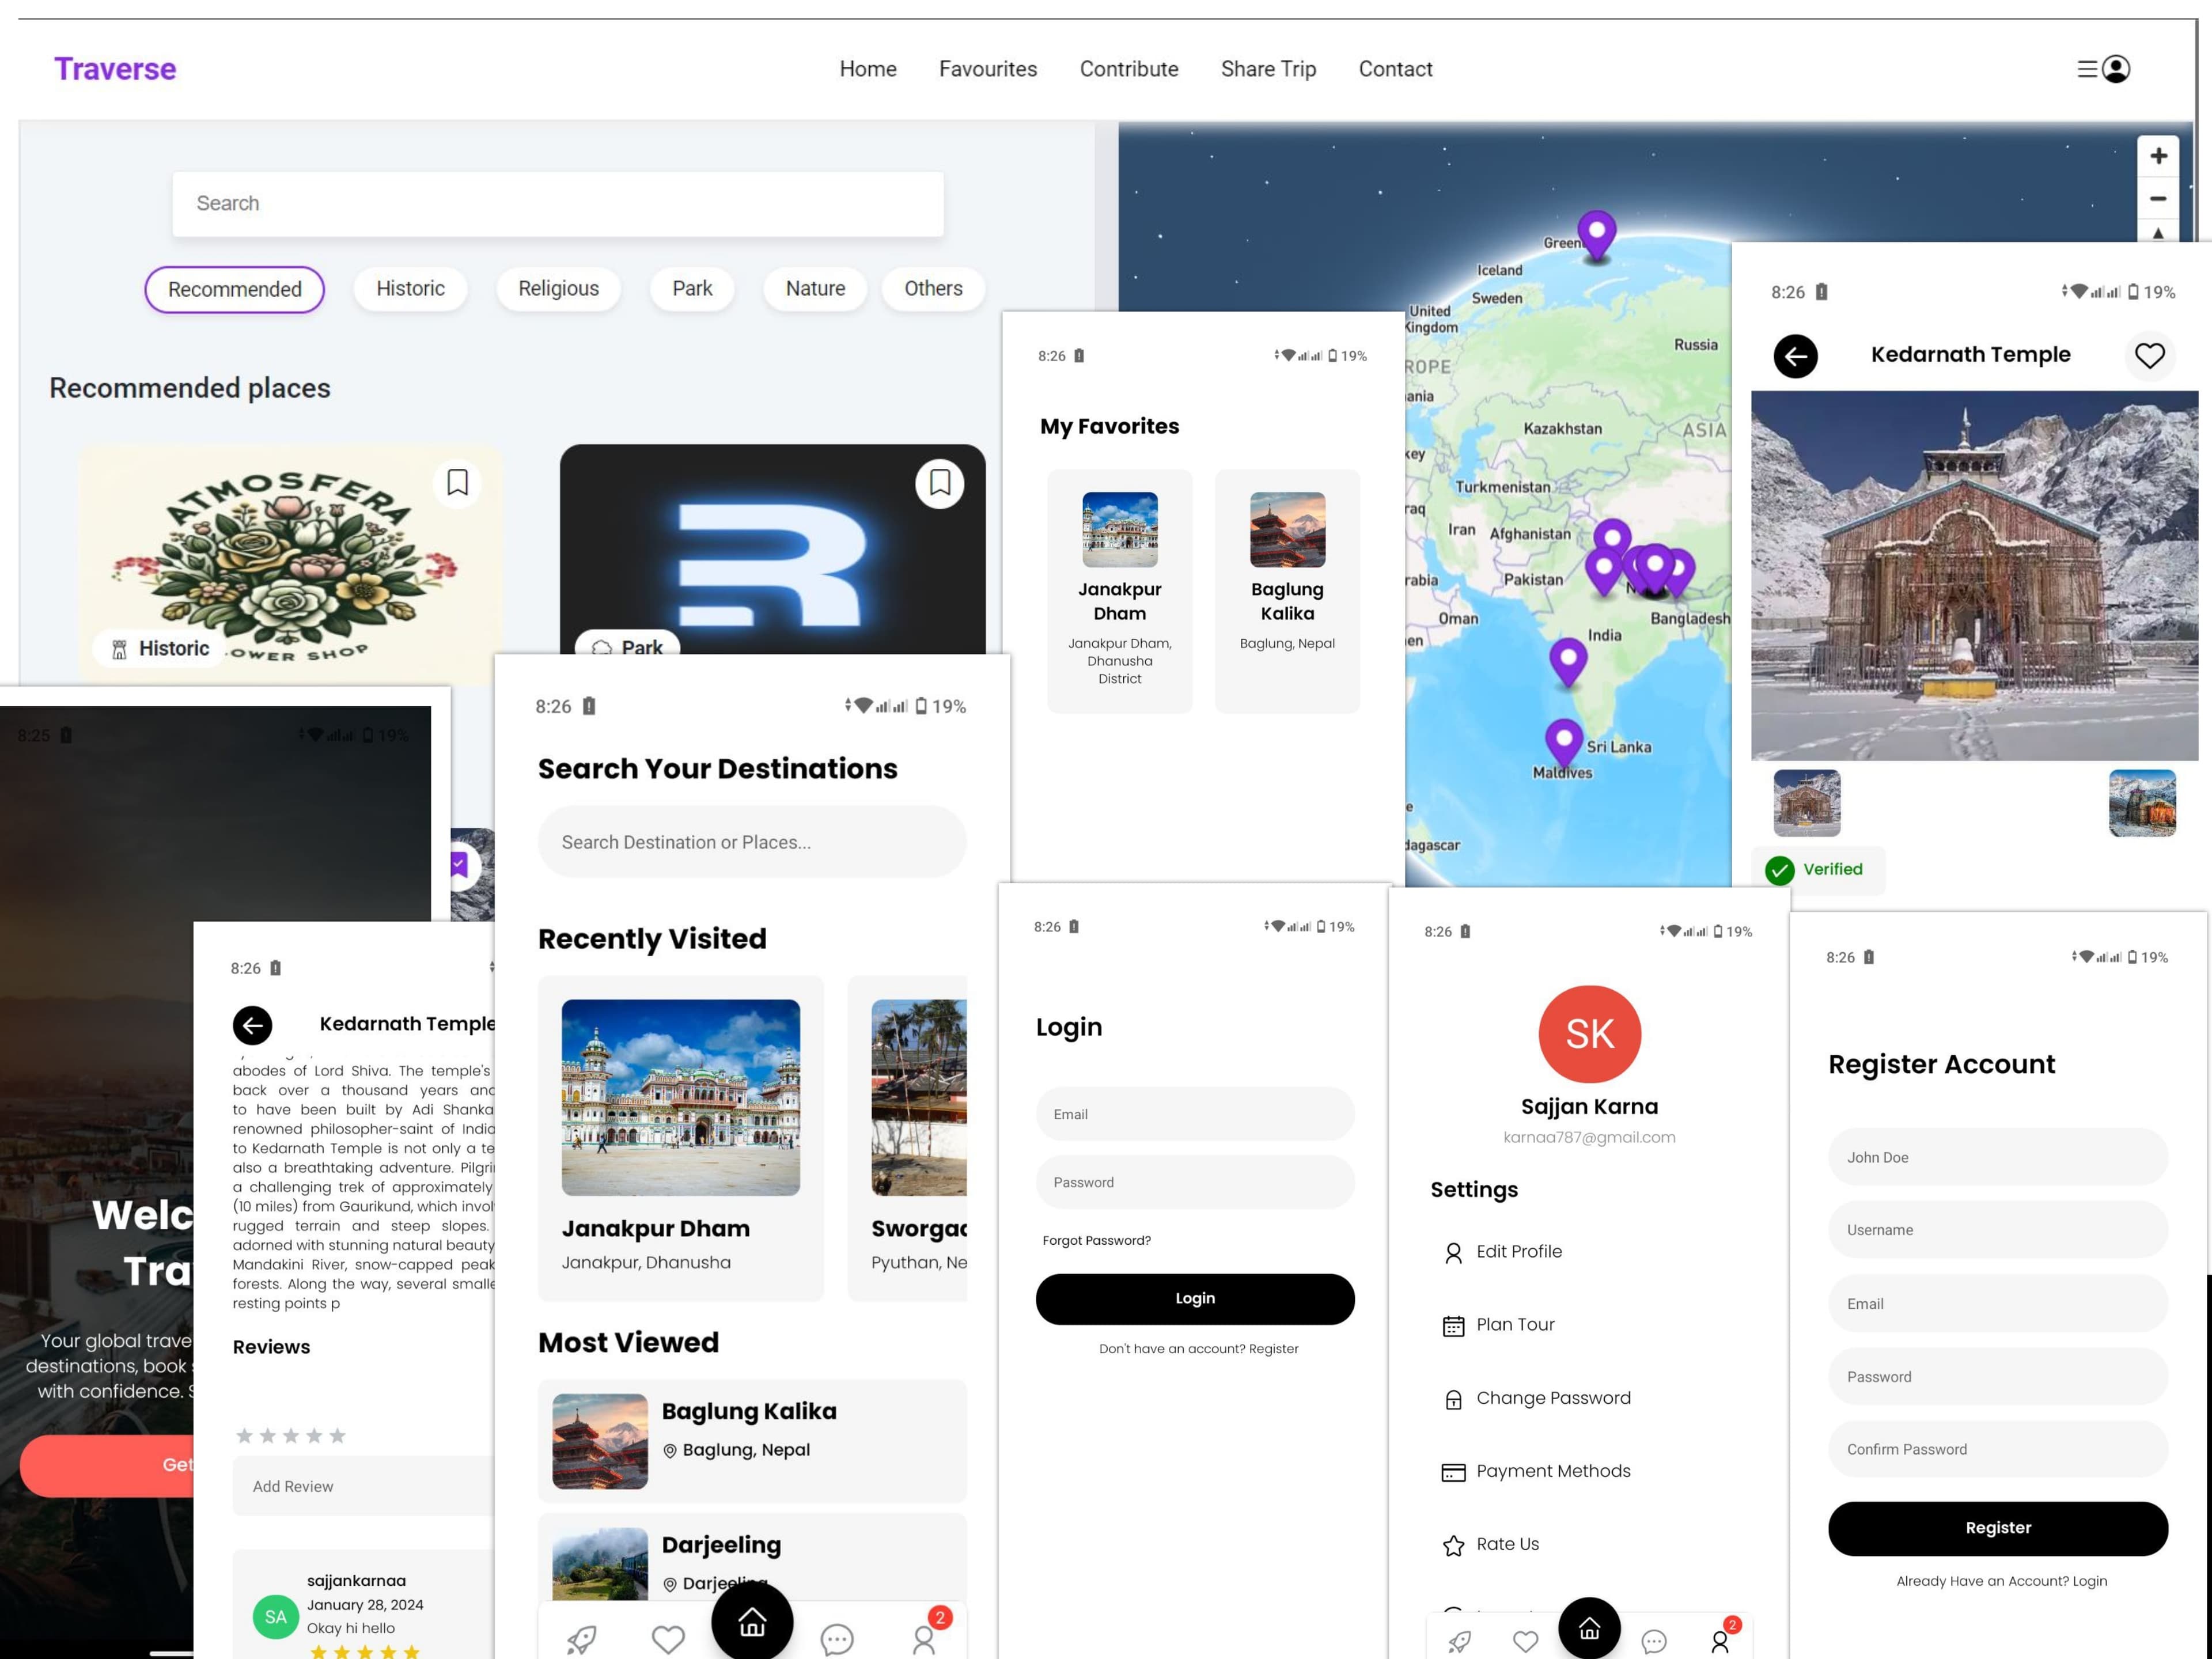This screenshot has height=1659, width=2212.
Task: Bookmark the Atmosfera Flower Shop card
Action: pos(457,483)
